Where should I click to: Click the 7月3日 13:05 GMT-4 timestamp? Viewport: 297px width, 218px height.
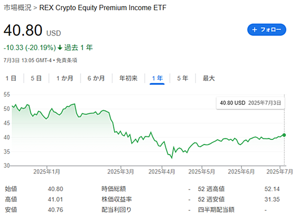(27, 60)
